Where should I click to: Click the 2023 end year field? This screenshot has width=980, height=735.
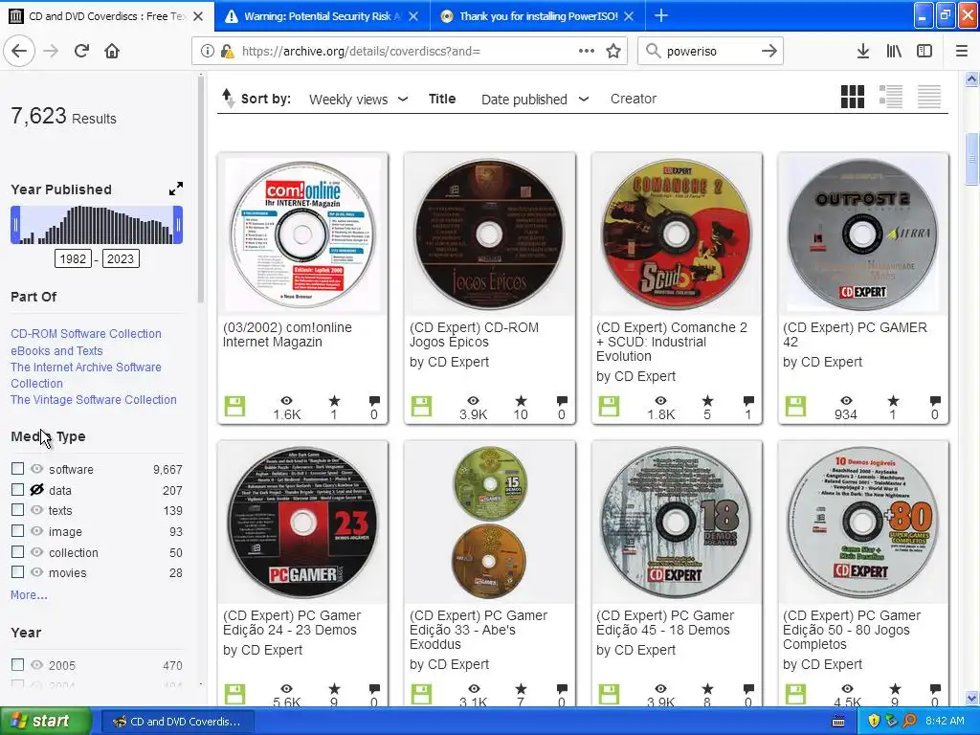coord(121,258)
